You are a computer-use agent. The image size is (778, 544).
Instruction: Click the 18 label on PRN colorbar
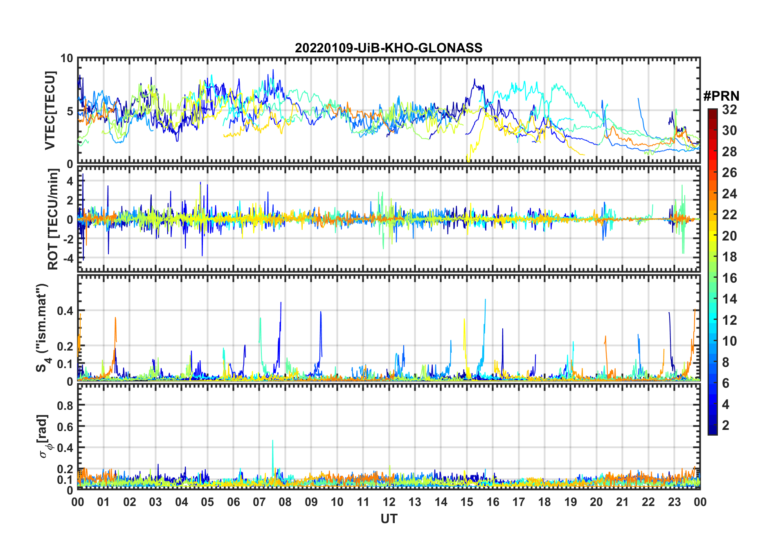click(729, 257)
